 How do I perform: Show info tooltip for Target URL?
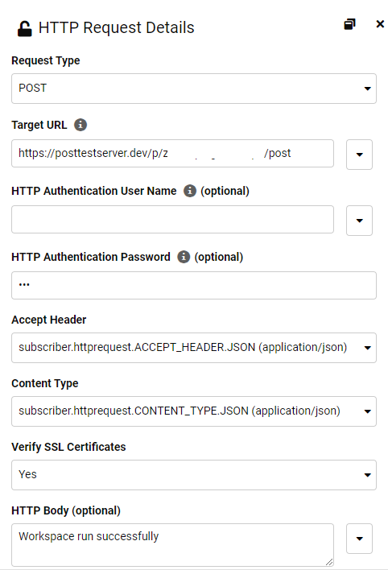tap(80, 125)
